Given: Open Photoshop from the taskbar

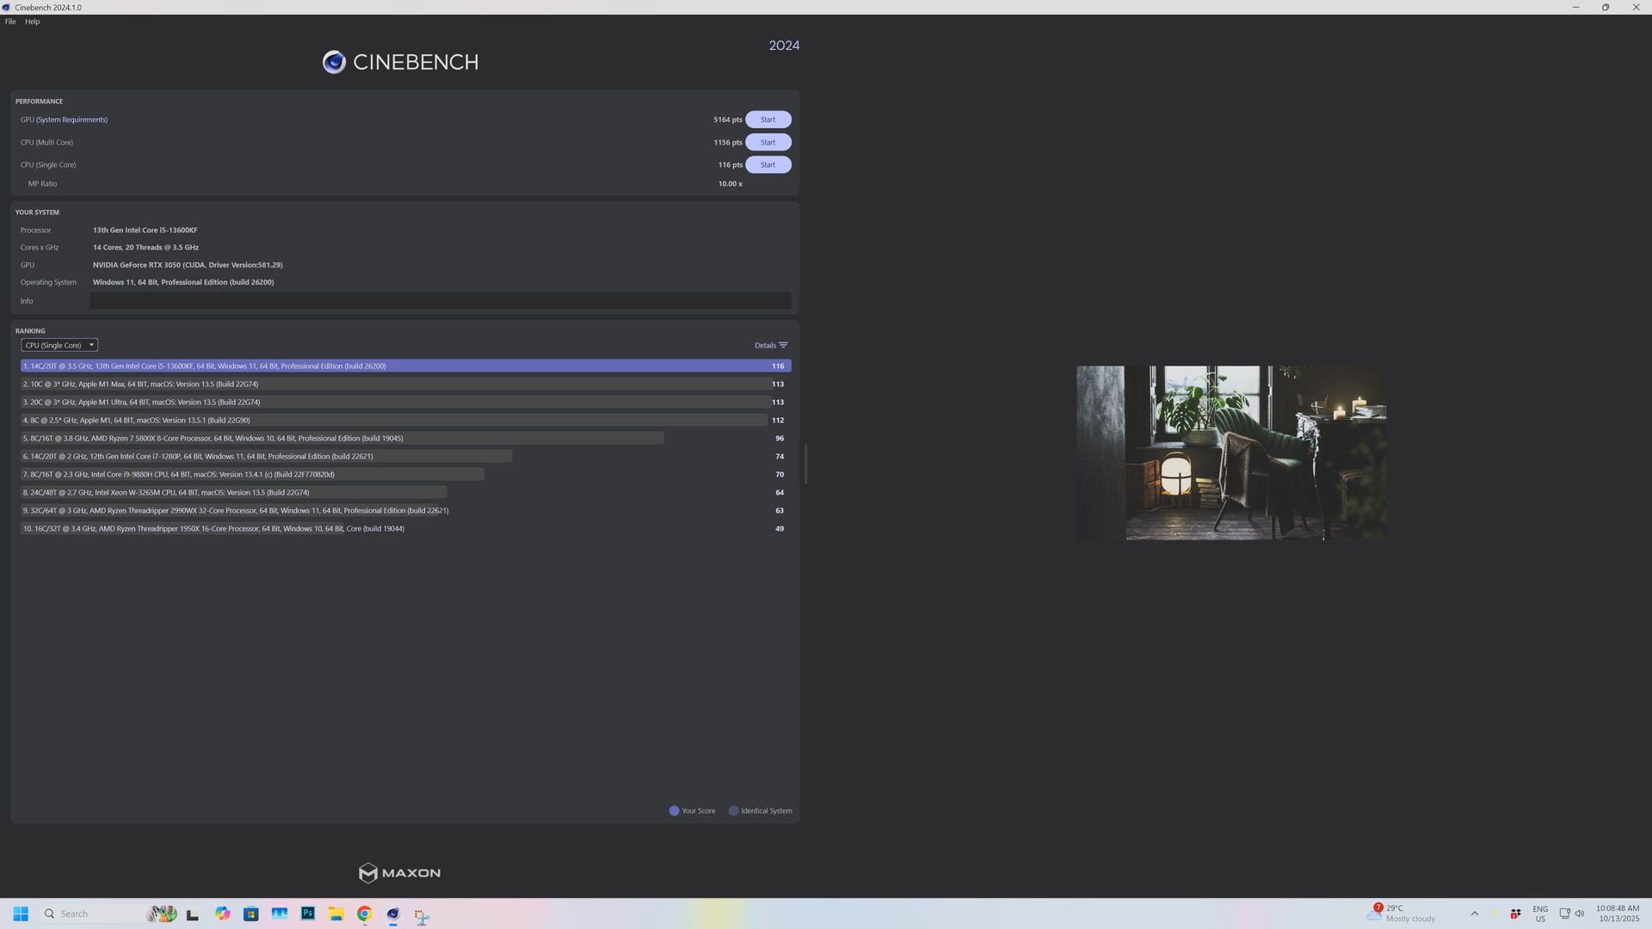Looking at the screenshot, I should [x=308, y=914].
